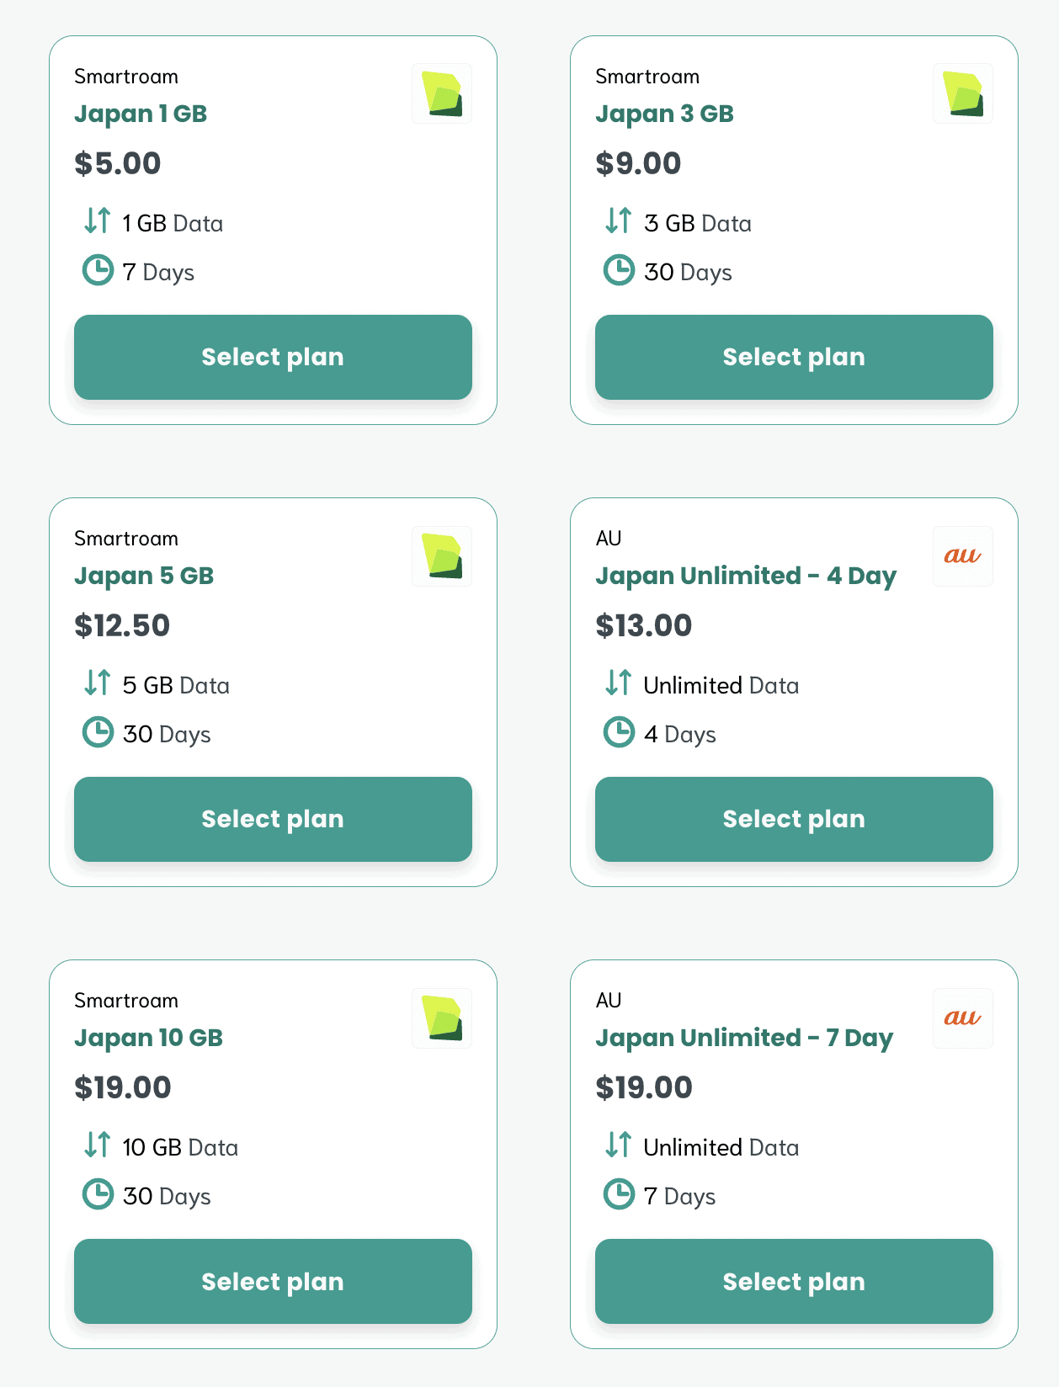Select plan for Japan Unlimited 4 Day

click(794, 819)
